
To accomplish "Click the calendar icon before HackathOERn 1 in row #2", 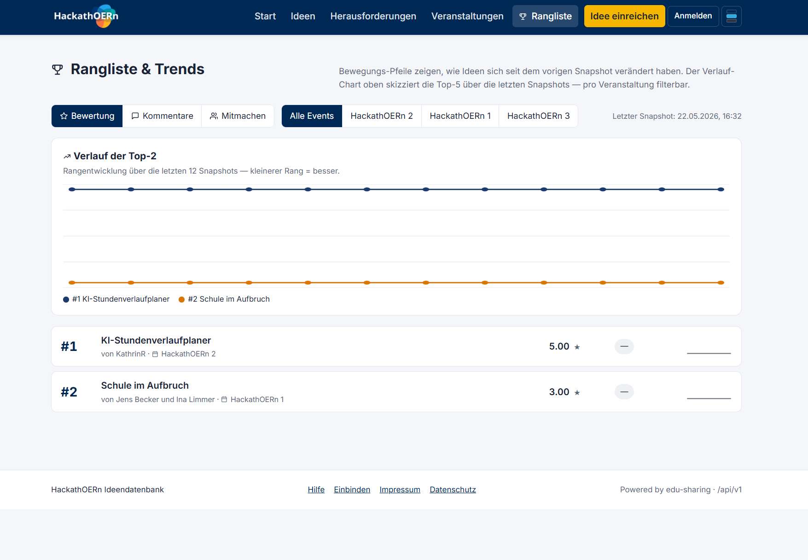I will (x=224, y=399).
